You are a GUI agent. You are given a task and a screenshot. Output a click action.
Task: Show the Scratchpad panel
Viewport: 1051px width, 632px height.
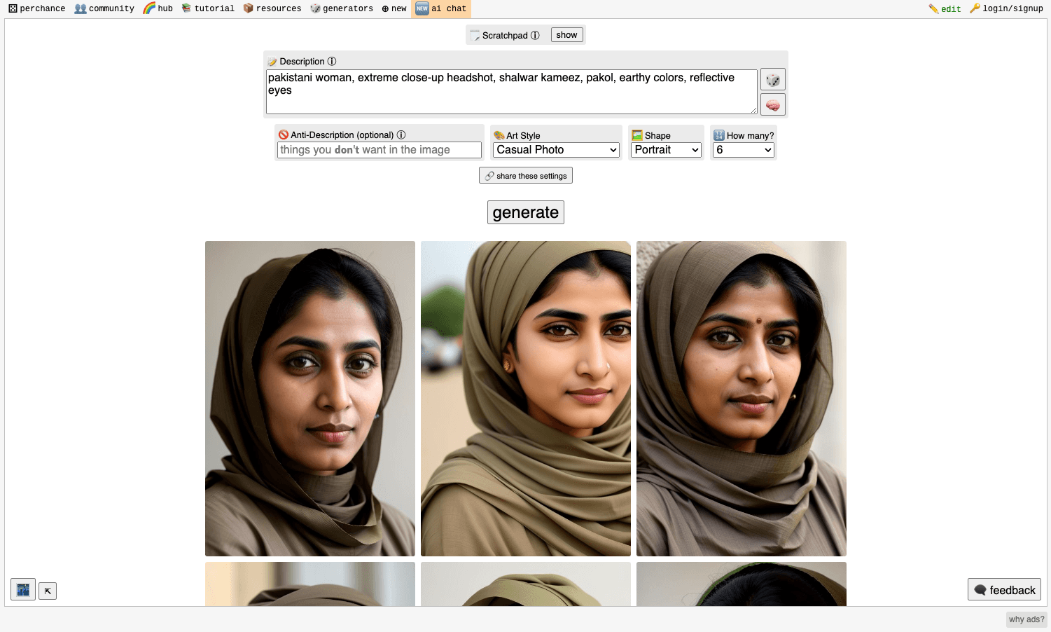coord(566,34)
